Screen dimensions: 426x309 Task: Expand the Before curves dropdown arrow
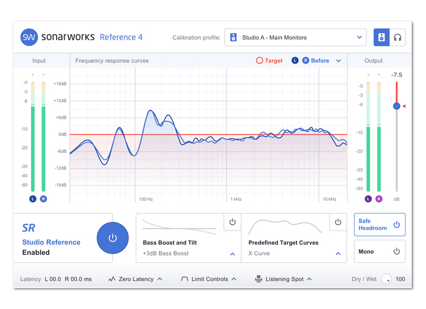pos(338,61)
